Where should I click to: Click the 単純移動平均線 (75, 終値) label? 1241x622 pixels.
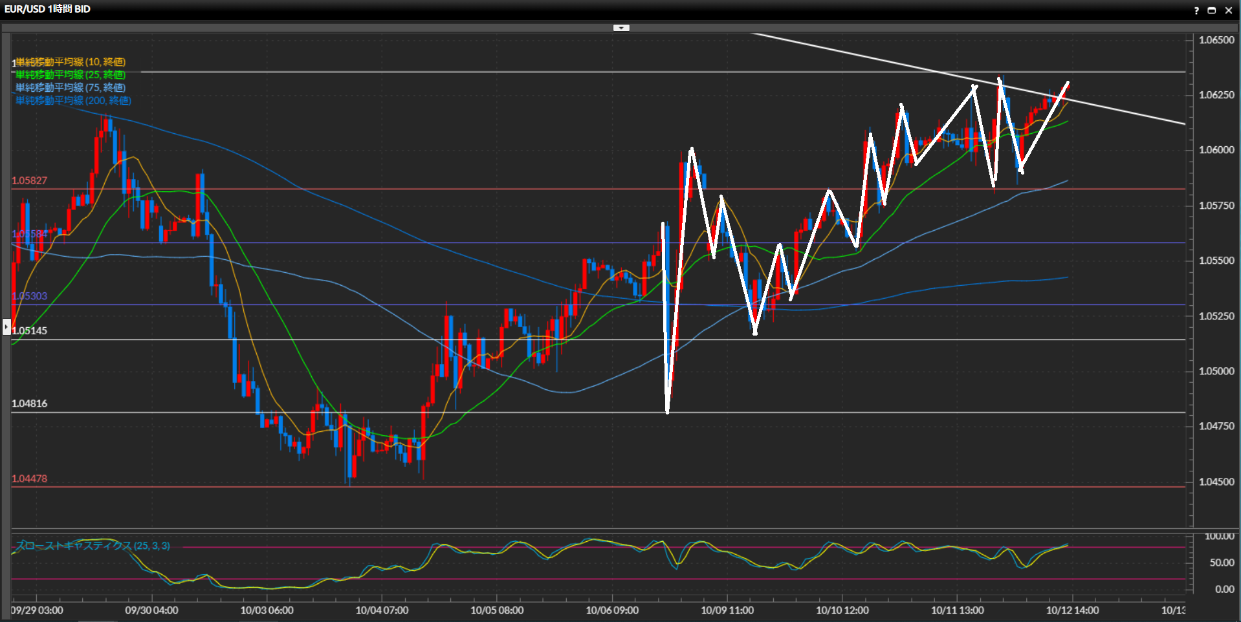click(x=71, y=88)
